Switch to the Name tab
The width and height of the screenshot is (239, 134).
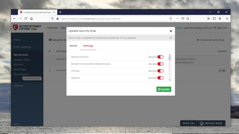click(73, 46)
